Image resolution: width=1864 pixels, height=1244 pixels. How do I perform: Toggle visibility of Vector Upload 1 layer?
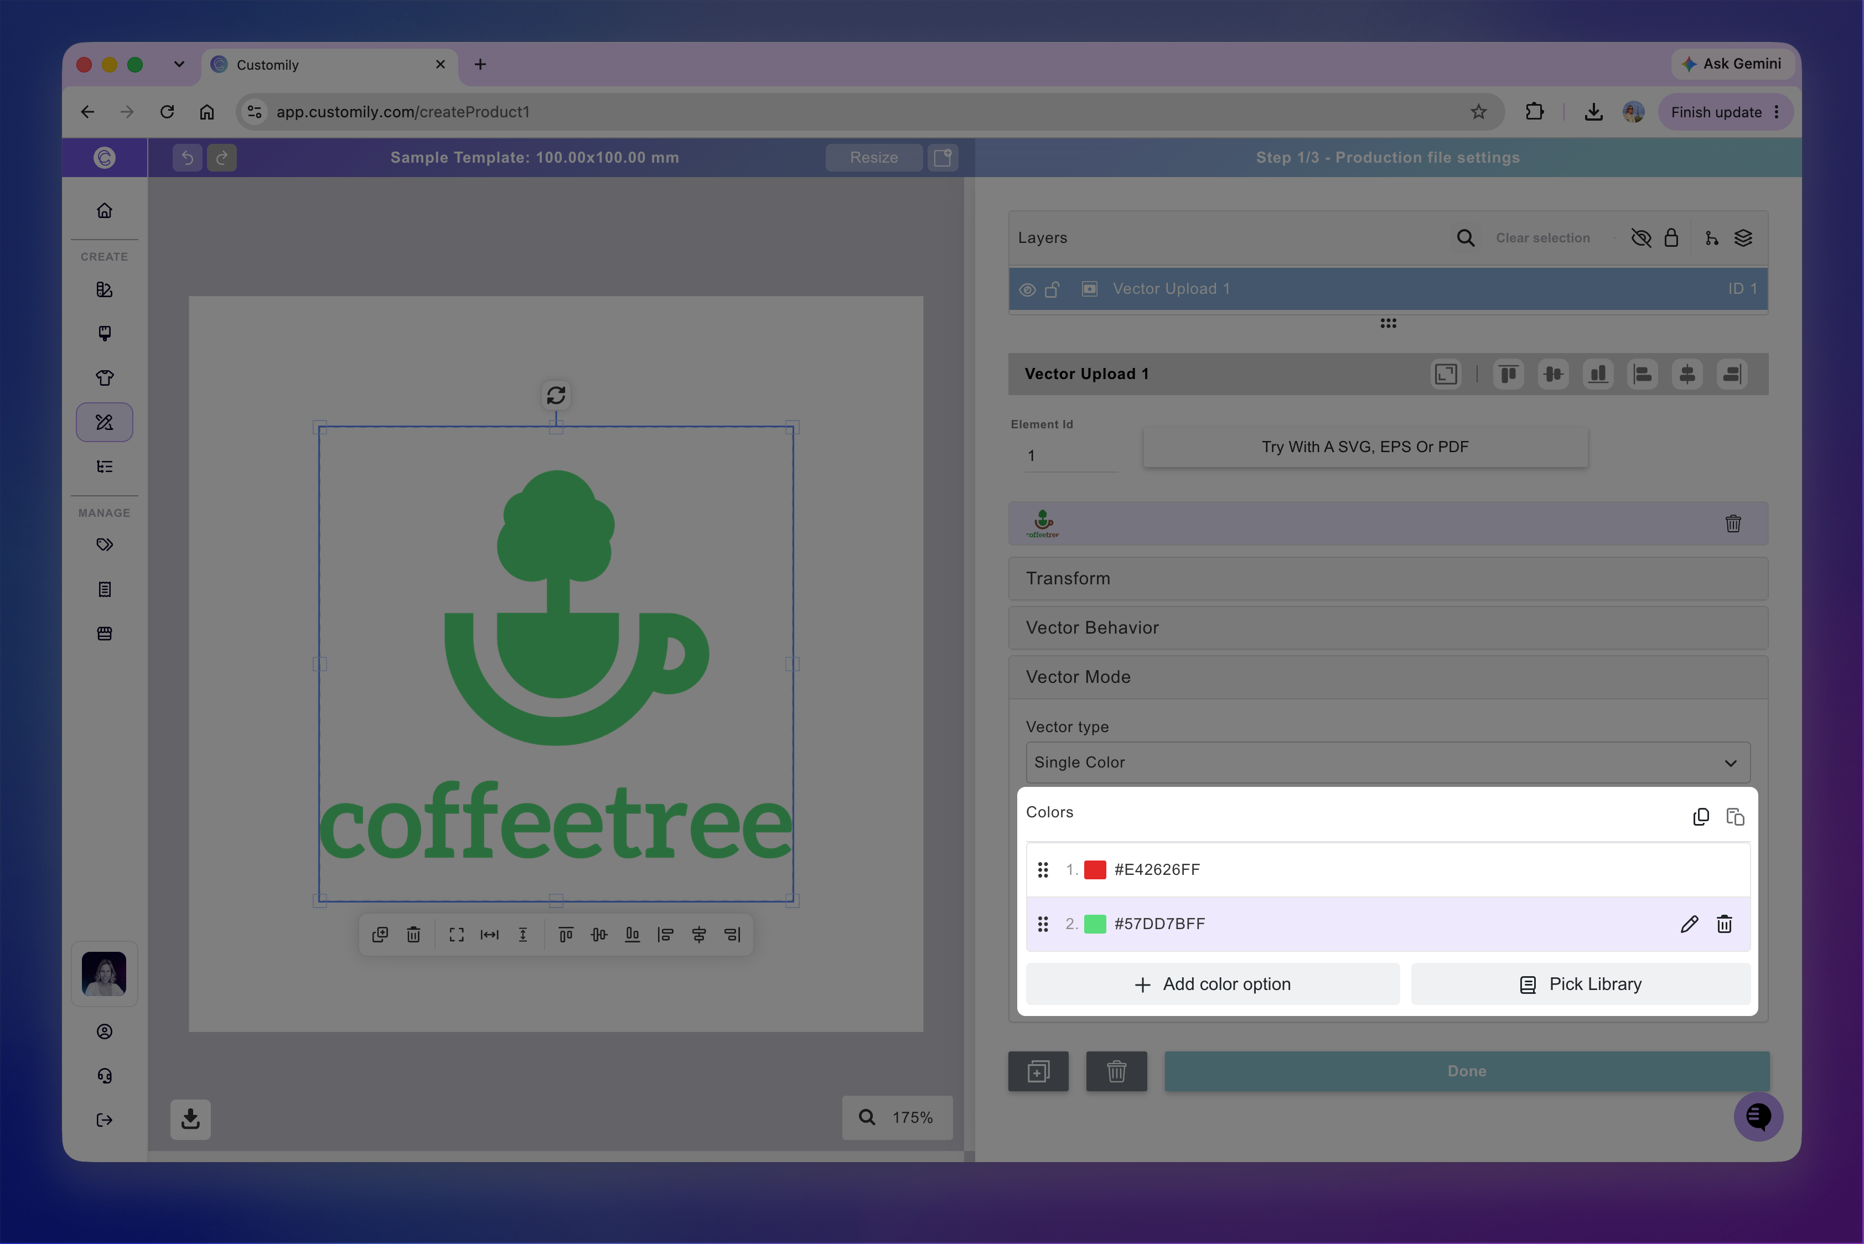click(x=1027, y=289)
